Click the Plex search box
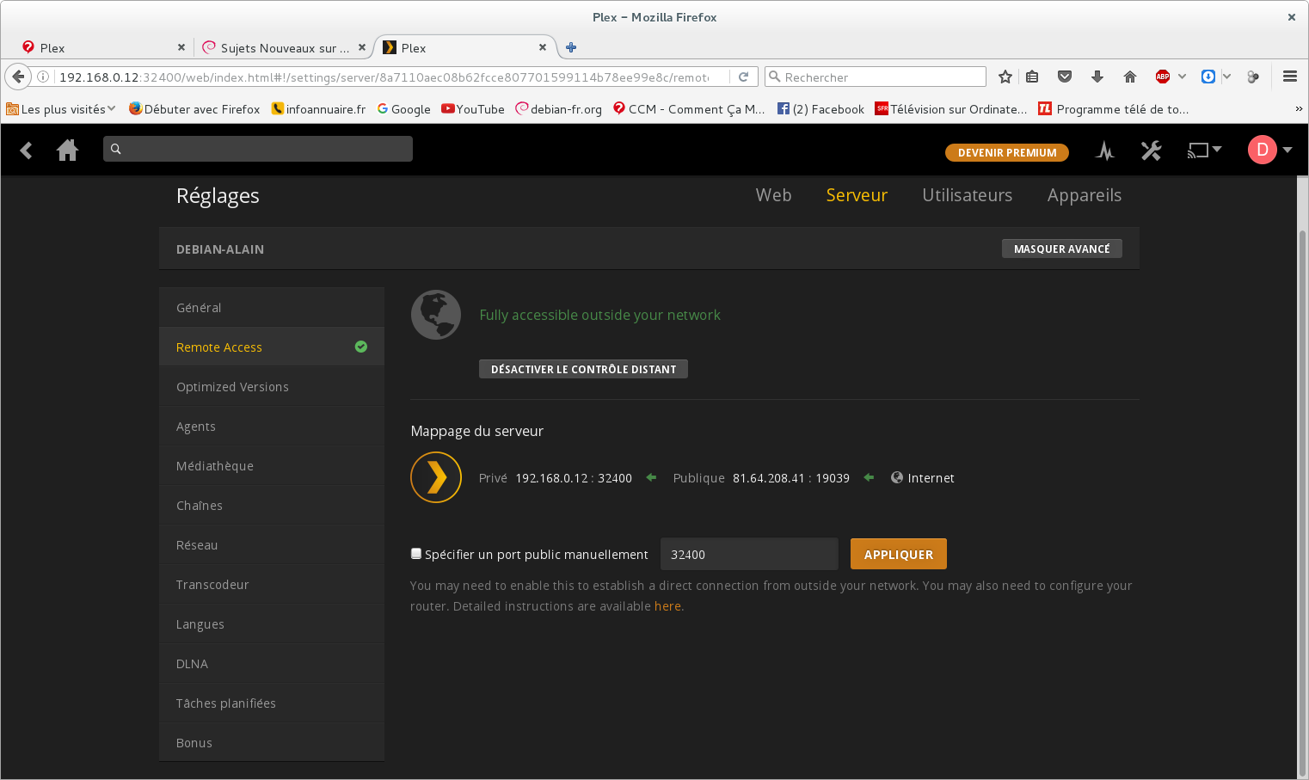Screen dimensions: 1309x780 (258, 149)
